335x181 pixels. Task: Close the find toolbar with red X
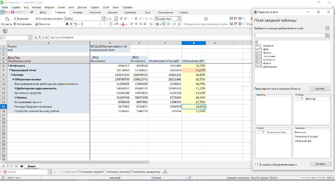tap(5, 172)
